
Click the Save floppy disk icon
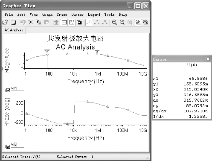(14, 23)
